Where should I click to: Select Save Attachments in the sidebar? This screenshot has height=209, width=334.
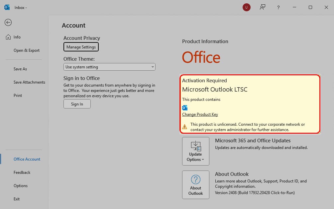[x=29, y=82]
